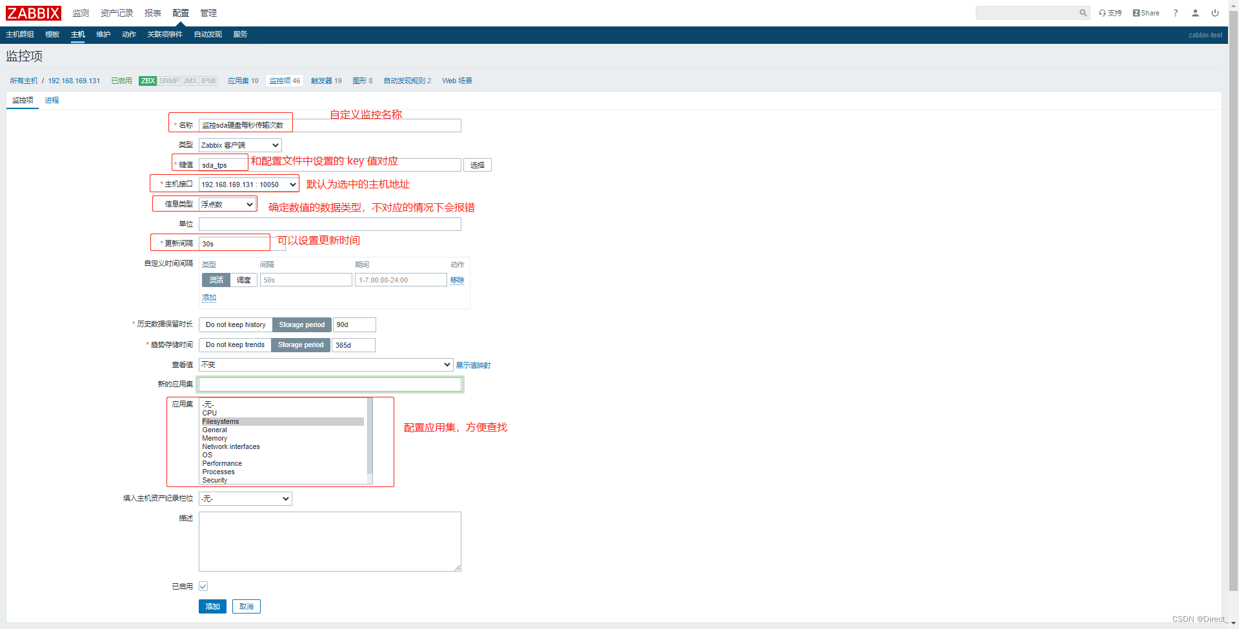Go to 模板 submenu

pos(52,35)
